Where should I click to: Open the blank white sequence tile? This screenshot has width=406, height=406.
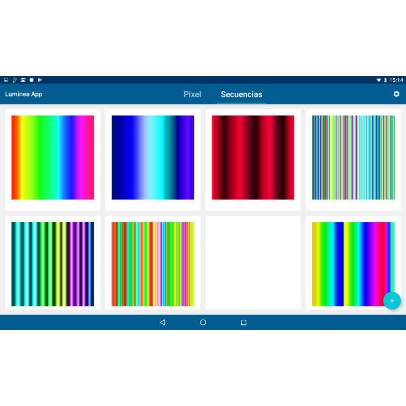click(x=253, y=263)
